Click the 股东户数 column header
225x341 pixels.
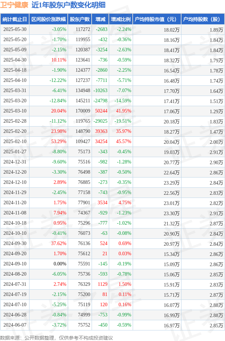click(80, 19)
